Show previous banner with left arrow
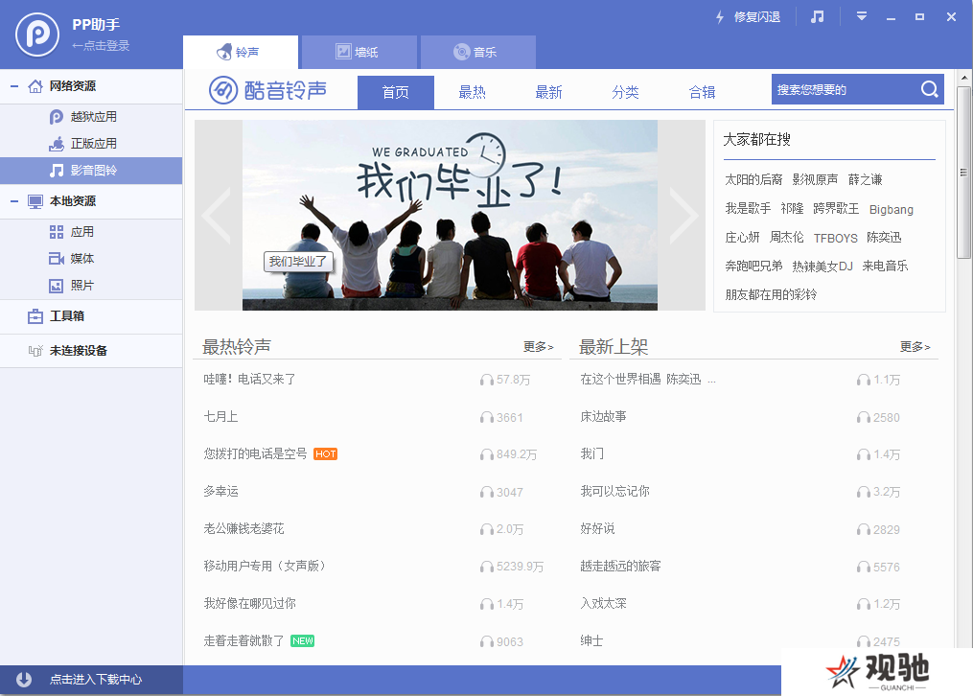This screenshot has height=696, width=973. [x=218, y=216]
